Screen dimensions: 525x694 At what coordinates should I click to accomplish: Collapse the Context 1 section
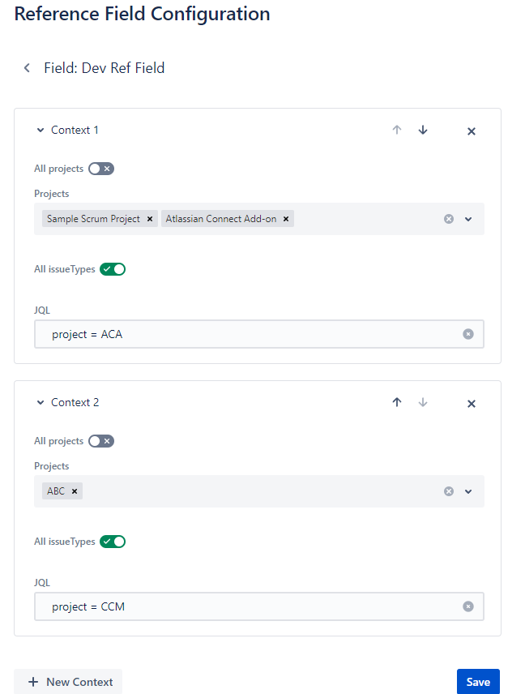[x=40, y=130]
